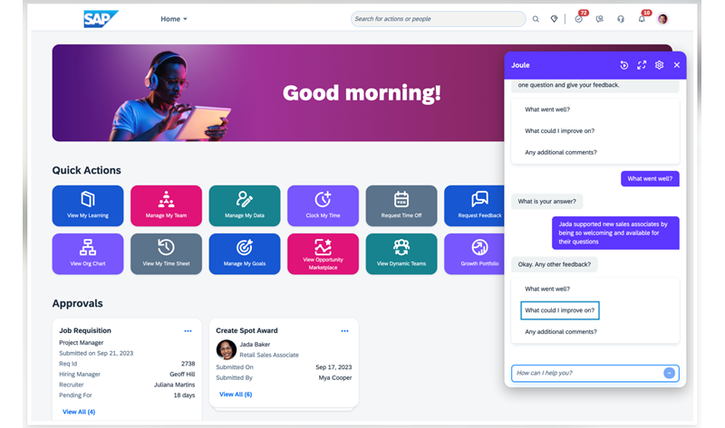Open Create Spot Award card more options
Screen dimensions: 725x428
point(344,331)
